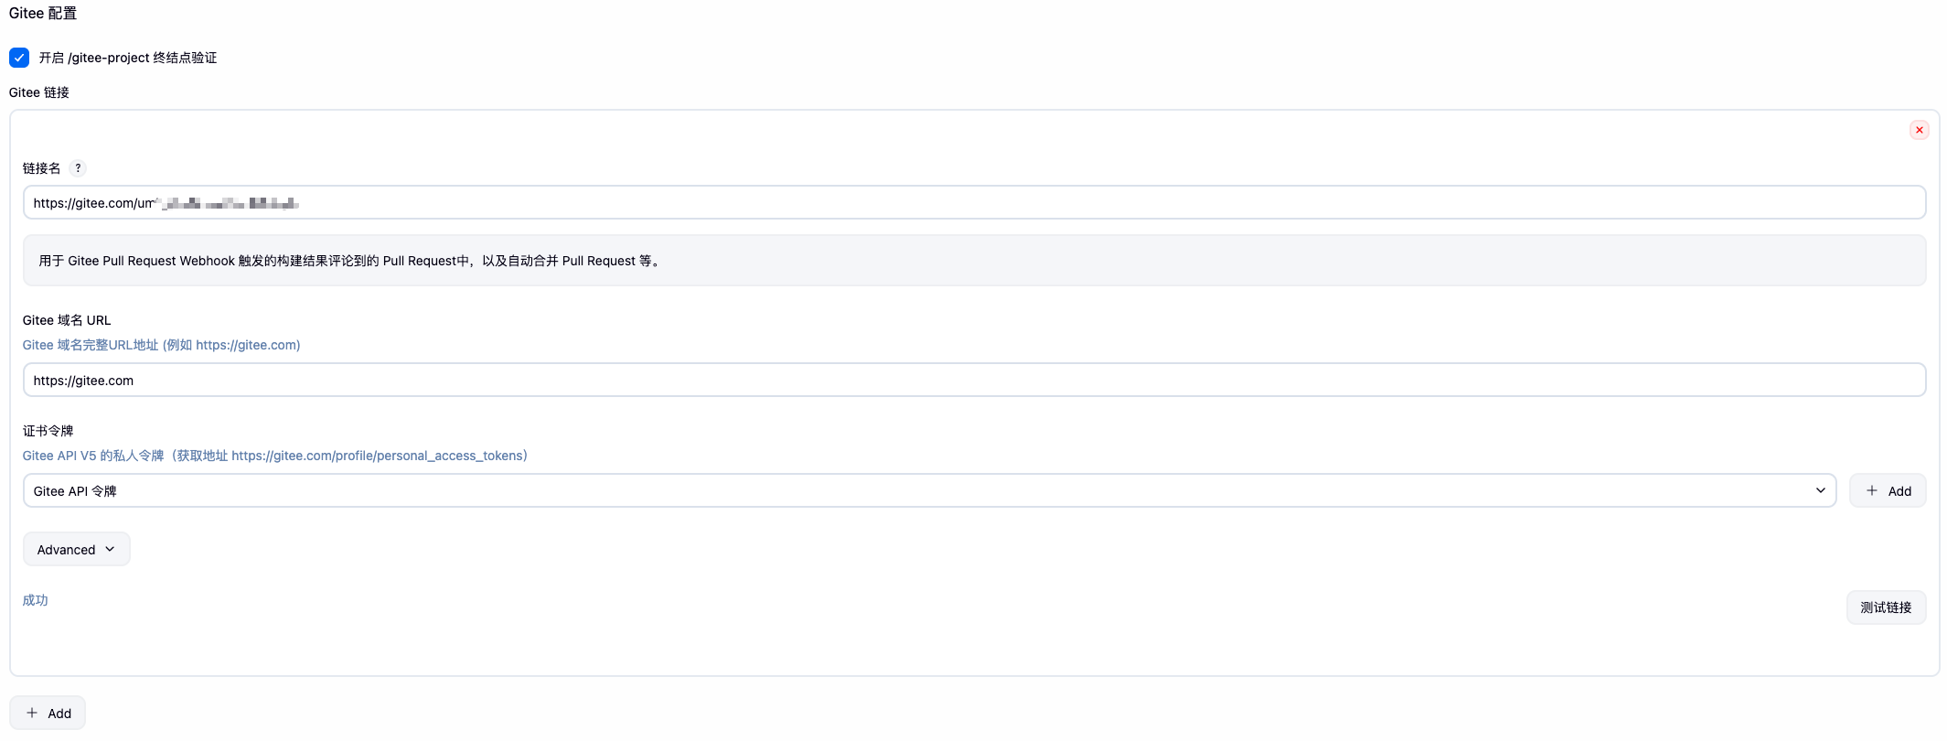The height and width of the screenshot is (741, 1947).
Task: Click the Gitee 链接 label
Action: click(38, 92)
